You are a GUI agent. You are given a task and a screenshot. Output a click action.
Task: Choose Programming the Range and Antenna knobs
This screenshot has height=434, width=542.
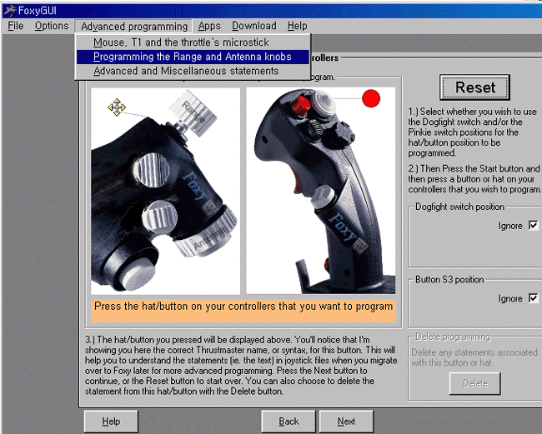pyautogui.click(x=193, y=57)
